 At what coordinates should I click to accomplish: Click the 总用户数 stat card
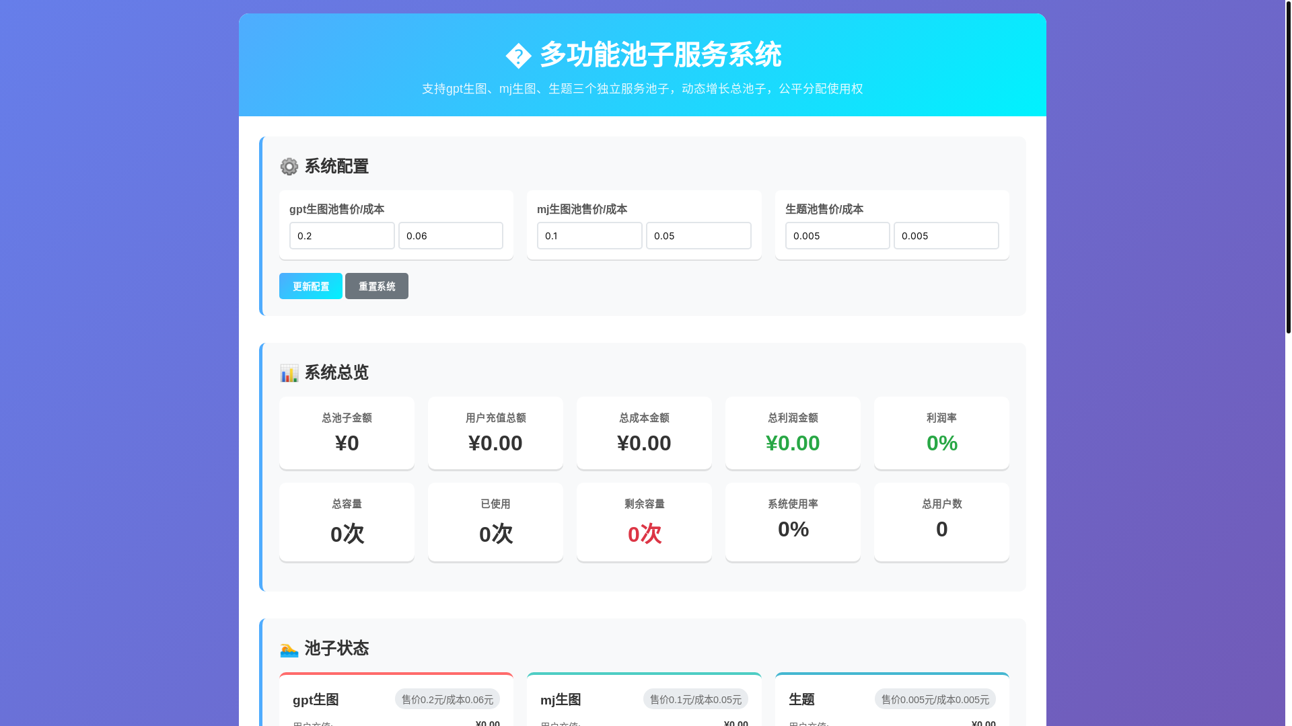click(x=942, y=522)
